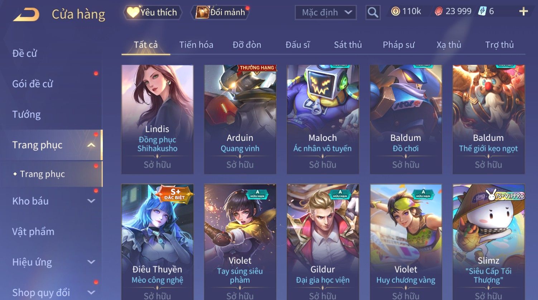Switch to the Pháp sư tab
Viewport: 538px width, 300px height.
pyautogui.click(x=399, y=45)
